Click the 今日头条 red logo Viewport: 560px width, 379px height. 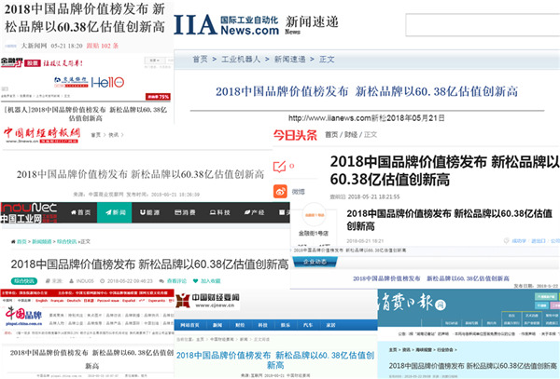[294, 135]
